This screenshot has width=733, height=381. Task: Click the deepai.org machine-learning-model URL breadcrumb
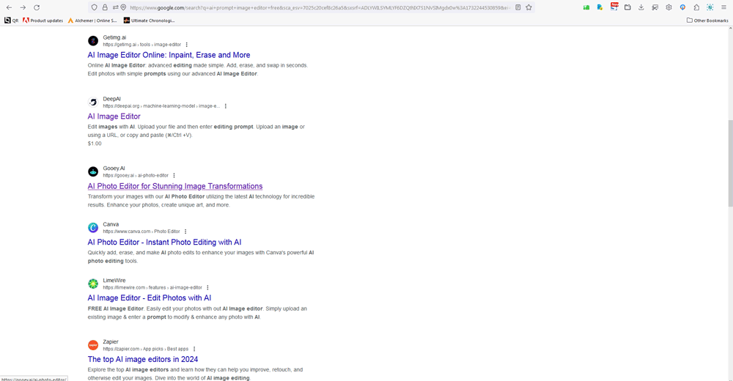pyautogui.click(x=161, y=106)
